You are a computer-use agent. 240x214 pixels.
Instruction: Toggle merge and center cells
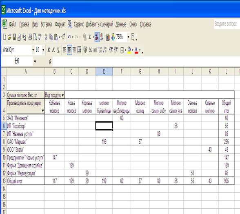(x=79, y=50)
